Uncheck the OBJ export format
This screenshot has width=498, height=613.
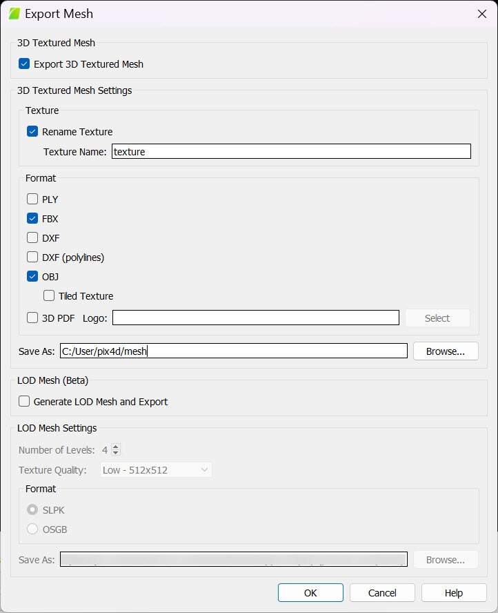point(32,275)
